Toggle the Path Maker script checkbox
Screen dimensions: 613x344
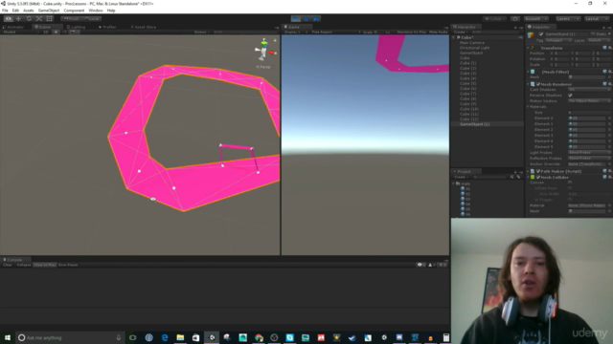538,171
